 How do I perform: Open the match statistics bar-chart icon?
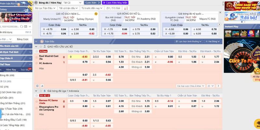tap(42, 86)
